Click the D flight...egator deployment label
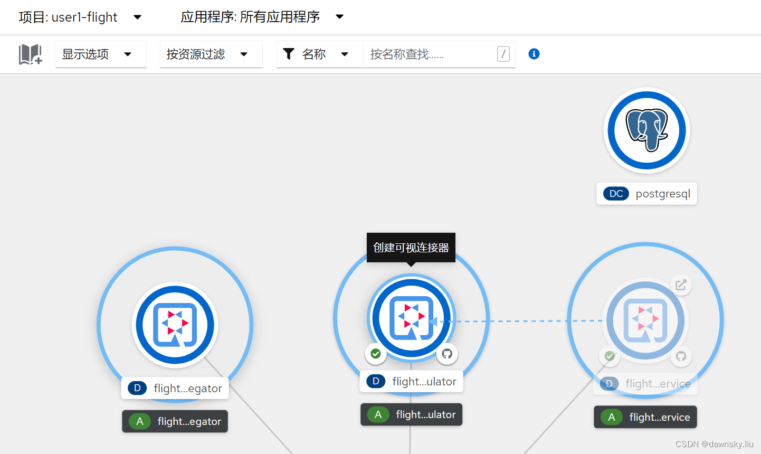This screenshot has width=761, height=454. pos(175,389)
